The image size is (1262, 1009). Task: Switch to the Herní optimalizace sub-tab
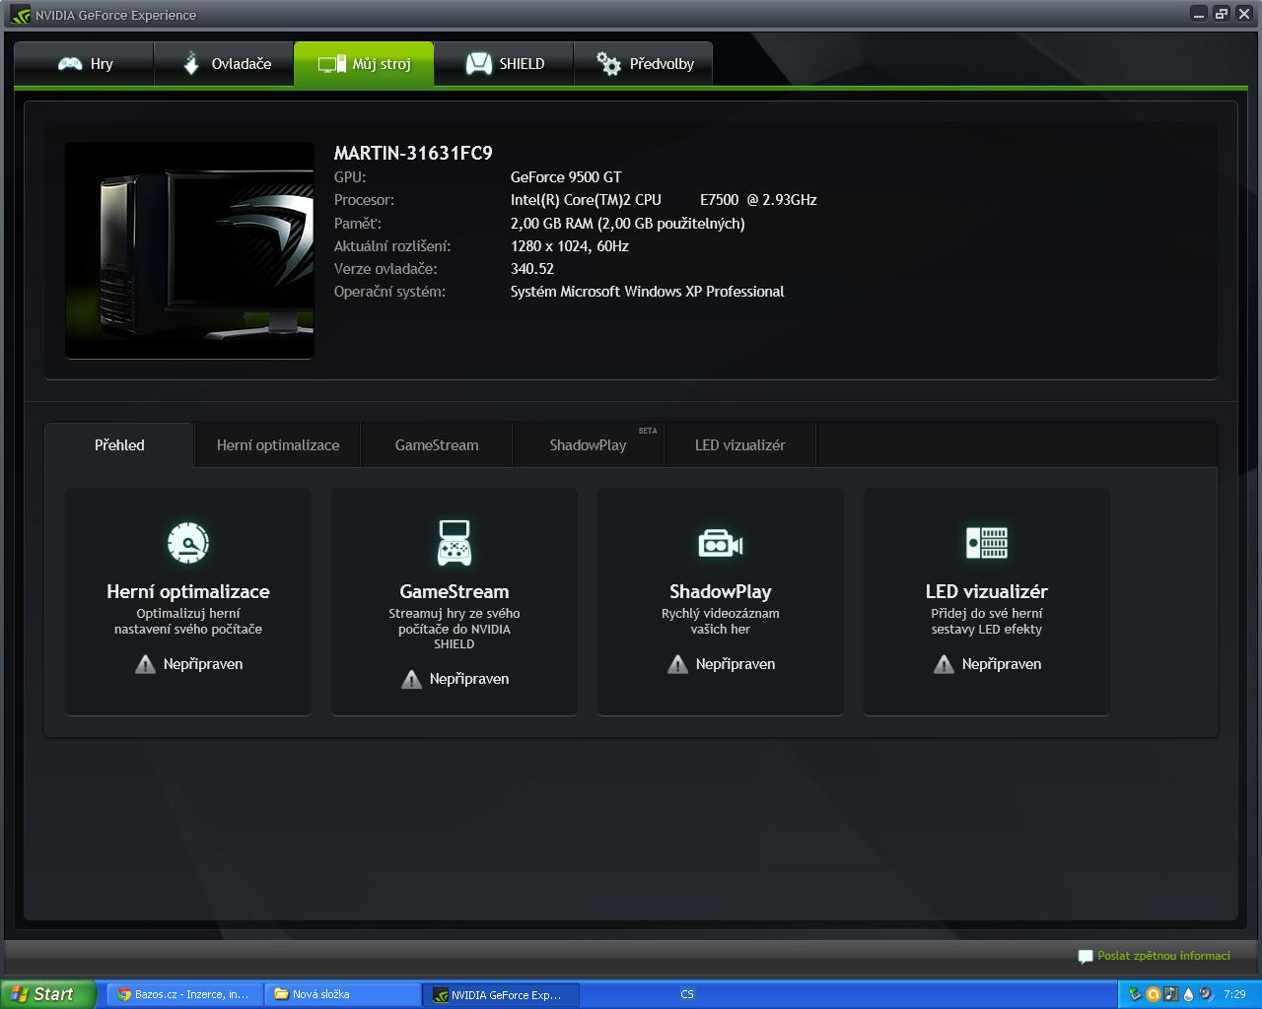[x=278, y=445]
